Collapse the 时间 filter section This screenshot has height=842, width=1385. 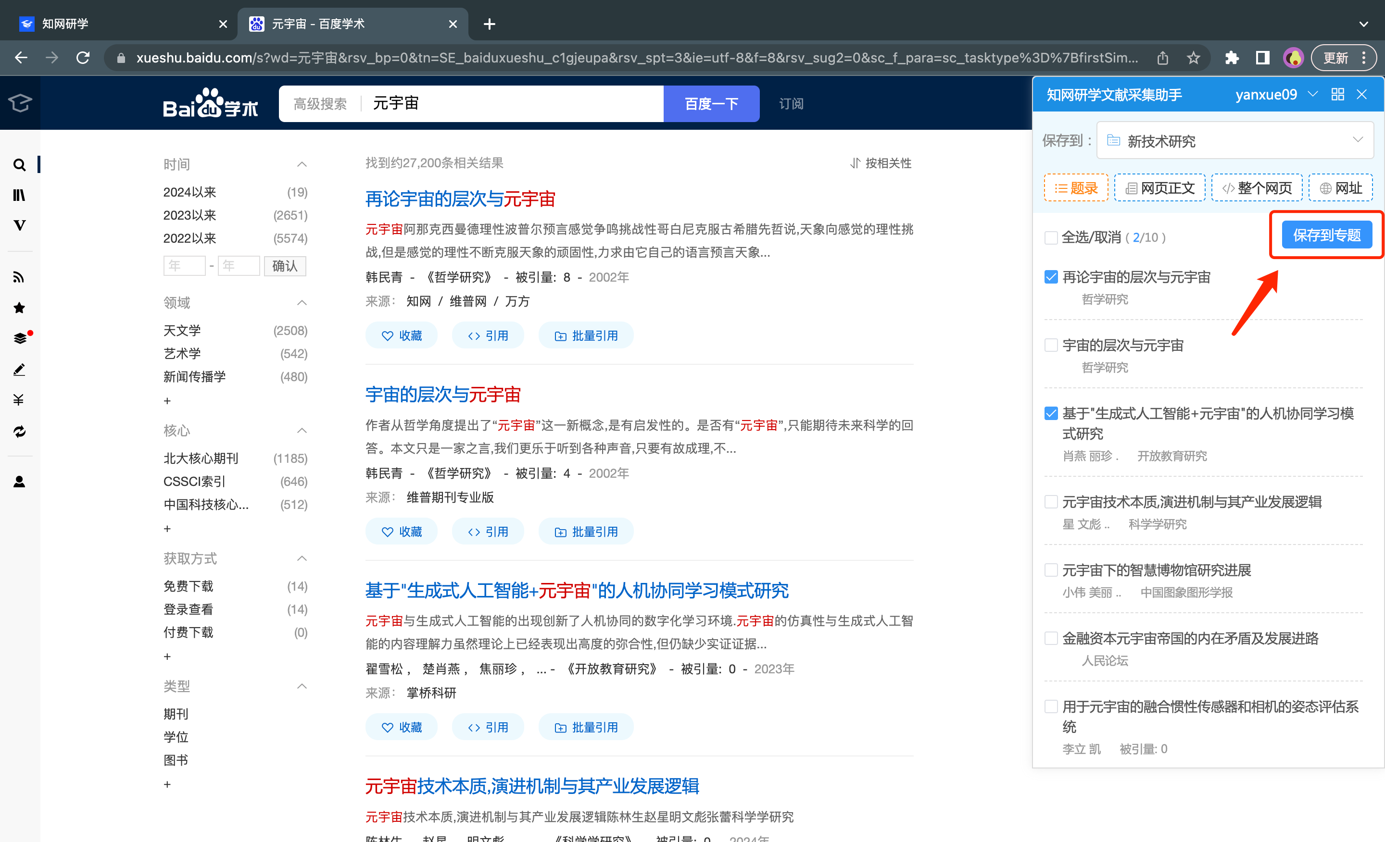(302, 164)
